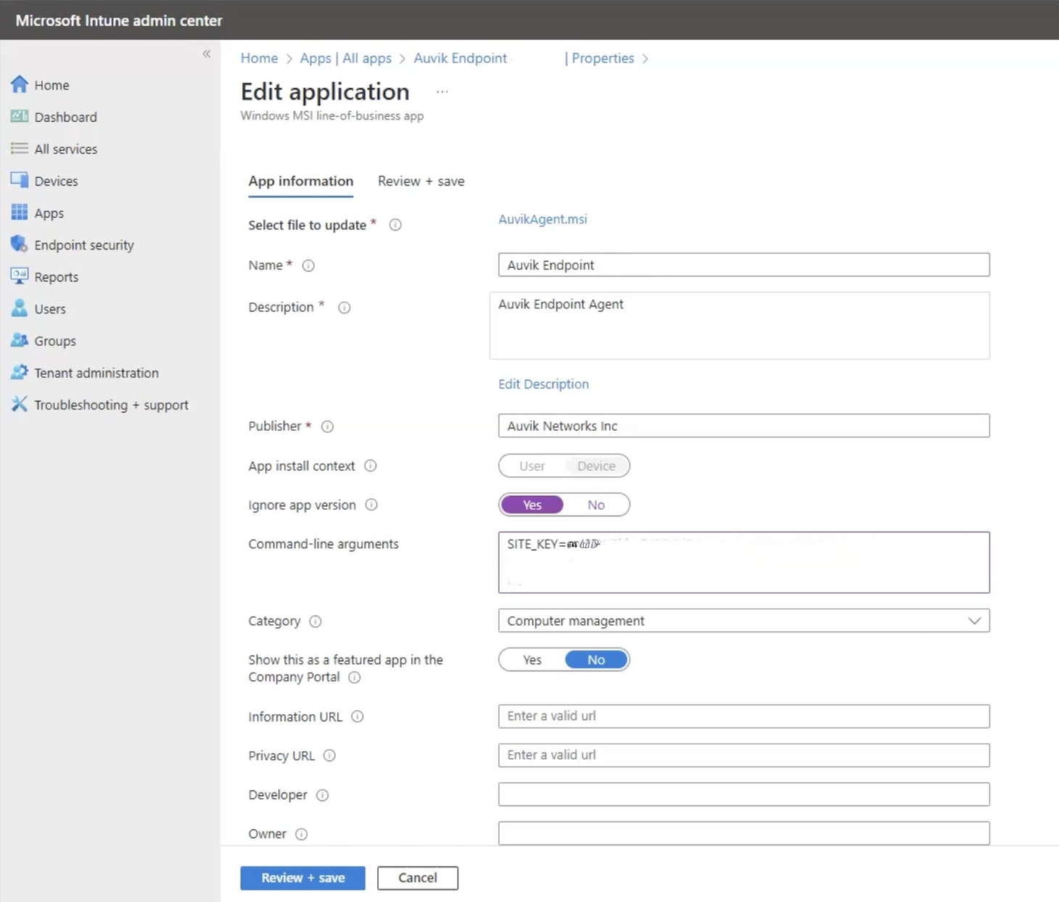Set App install context to Device
The height and width of the screenshot is (902, 1059).
click(x=596, y=466)
